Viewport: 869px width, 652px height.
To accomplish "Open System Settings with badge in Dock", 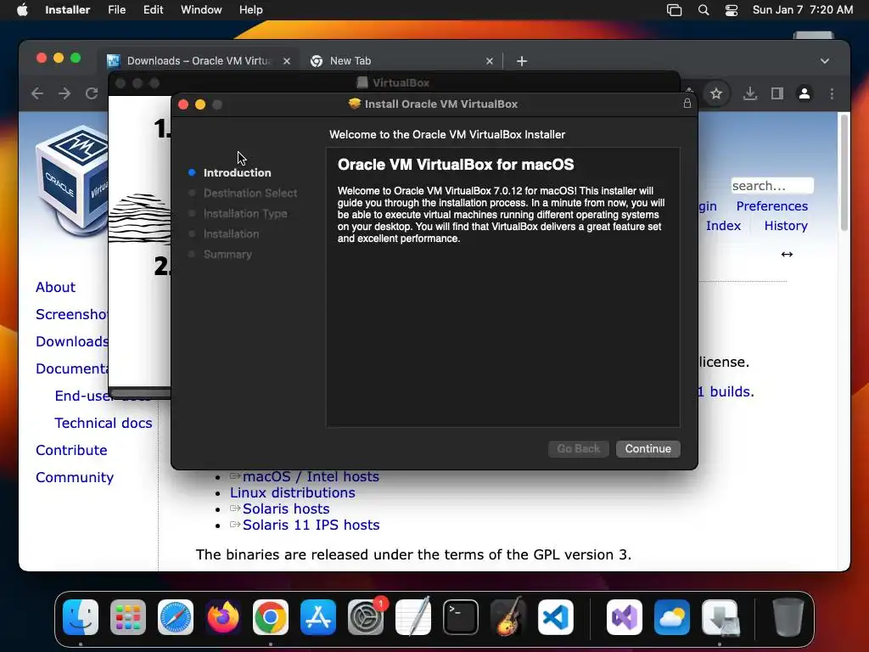I will click(366, 617).
